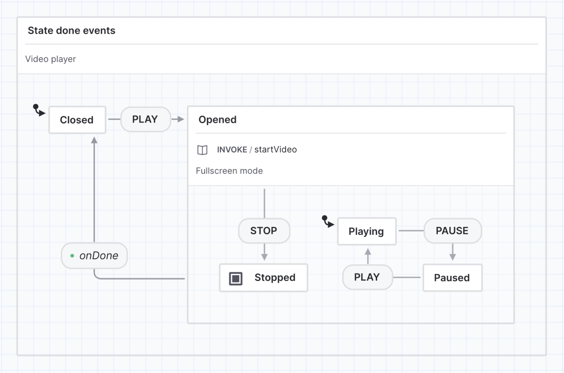Click the final state icon in Stopped
The image size is (564, 373).
click(x=236, y=278)
